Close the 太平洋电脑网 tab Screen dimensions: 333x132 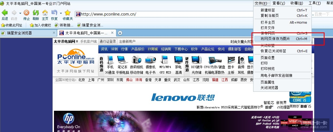pos(112,33)
